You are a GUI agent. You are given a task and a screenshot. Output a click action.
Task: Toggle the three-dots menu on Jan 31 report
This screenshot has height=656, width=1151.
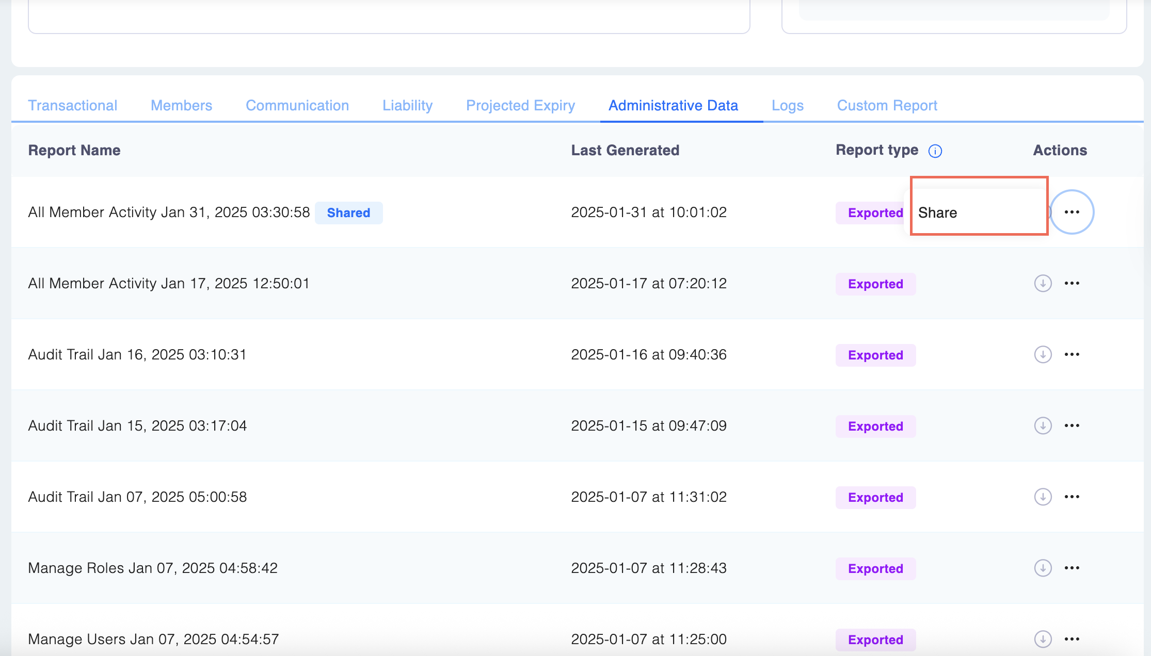[x=1072, y=212]
